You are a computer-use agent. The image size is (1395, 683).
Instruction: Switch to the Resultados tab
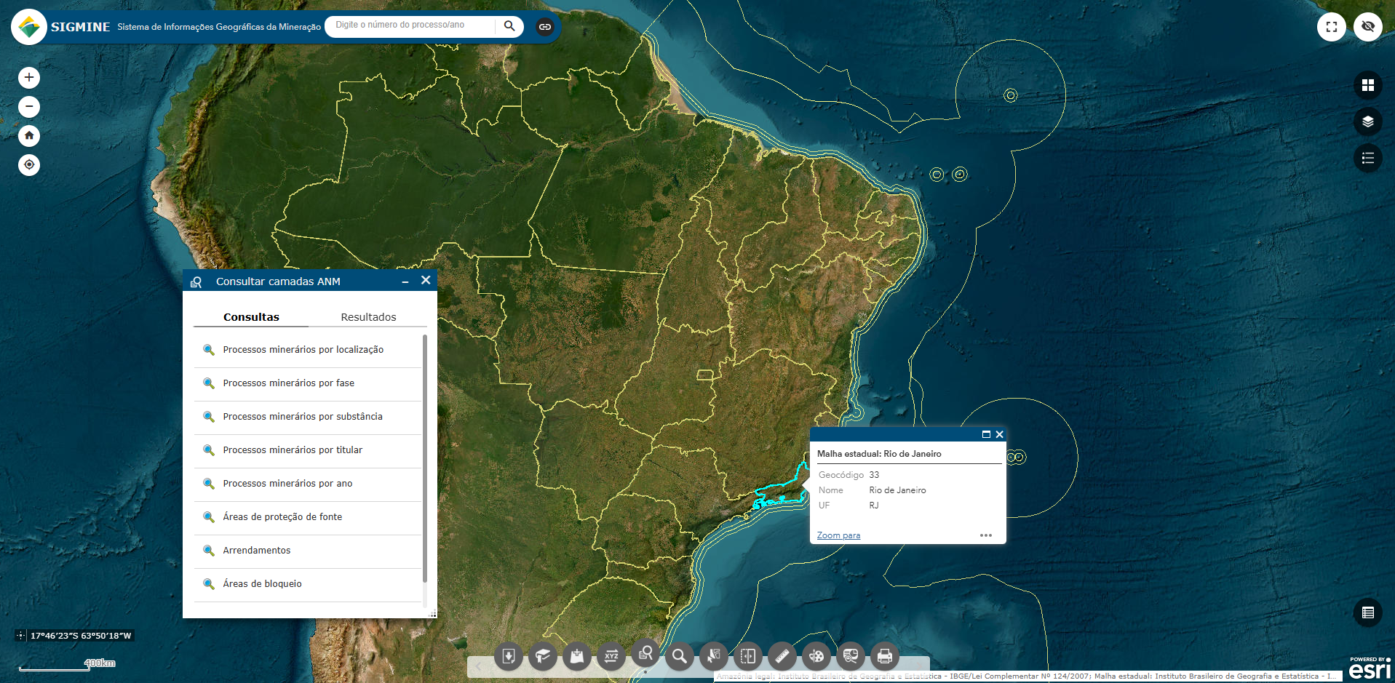click(x=368, y=317)
